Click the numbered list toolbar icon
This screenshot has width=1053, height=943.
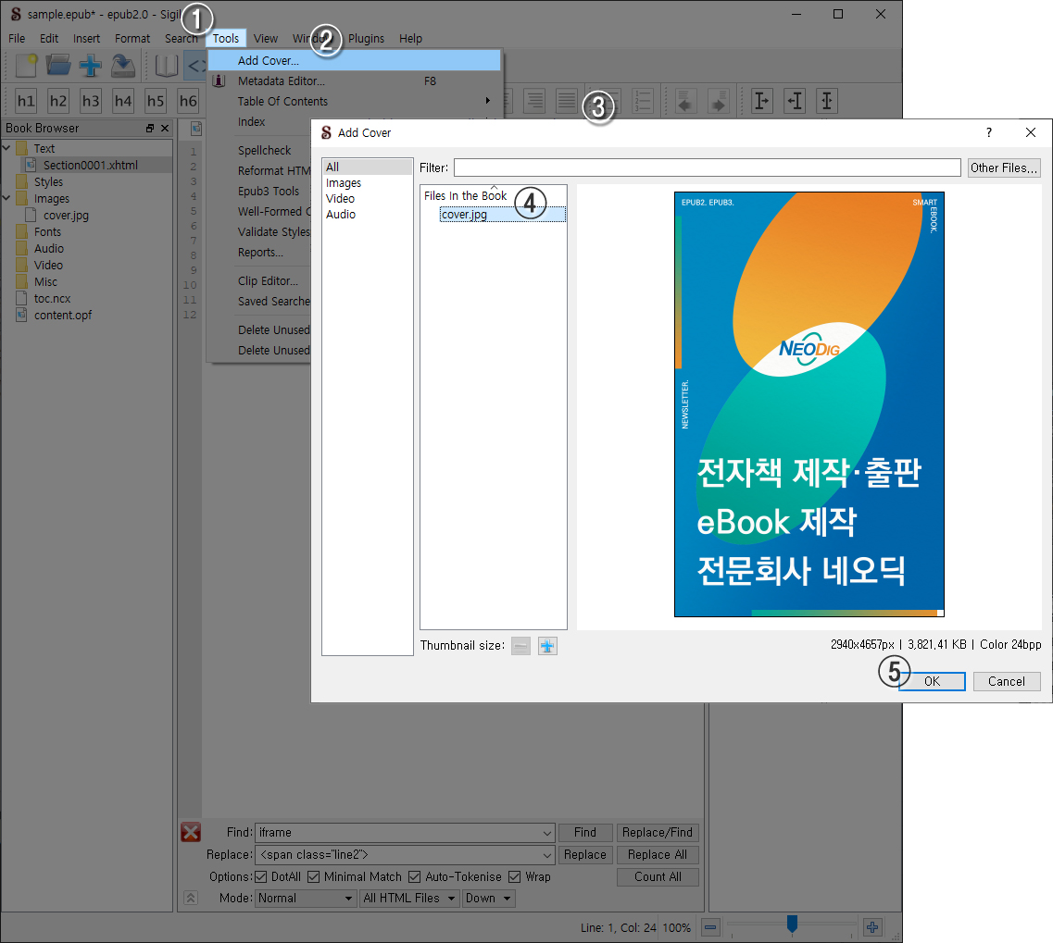(643, 101)
